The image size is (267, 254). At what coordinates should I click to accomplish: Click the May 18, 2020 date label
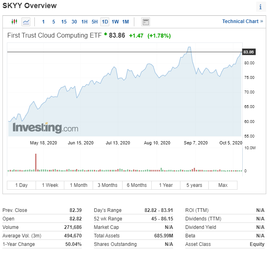pyautogui.click(x=43, y=143)
